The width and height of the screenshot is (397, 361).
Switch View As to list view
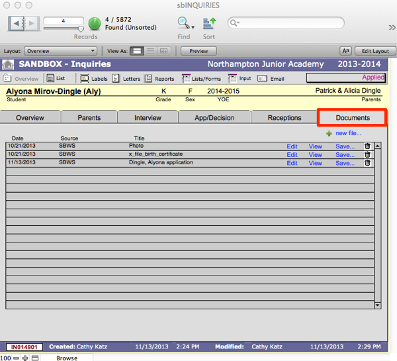150,51
